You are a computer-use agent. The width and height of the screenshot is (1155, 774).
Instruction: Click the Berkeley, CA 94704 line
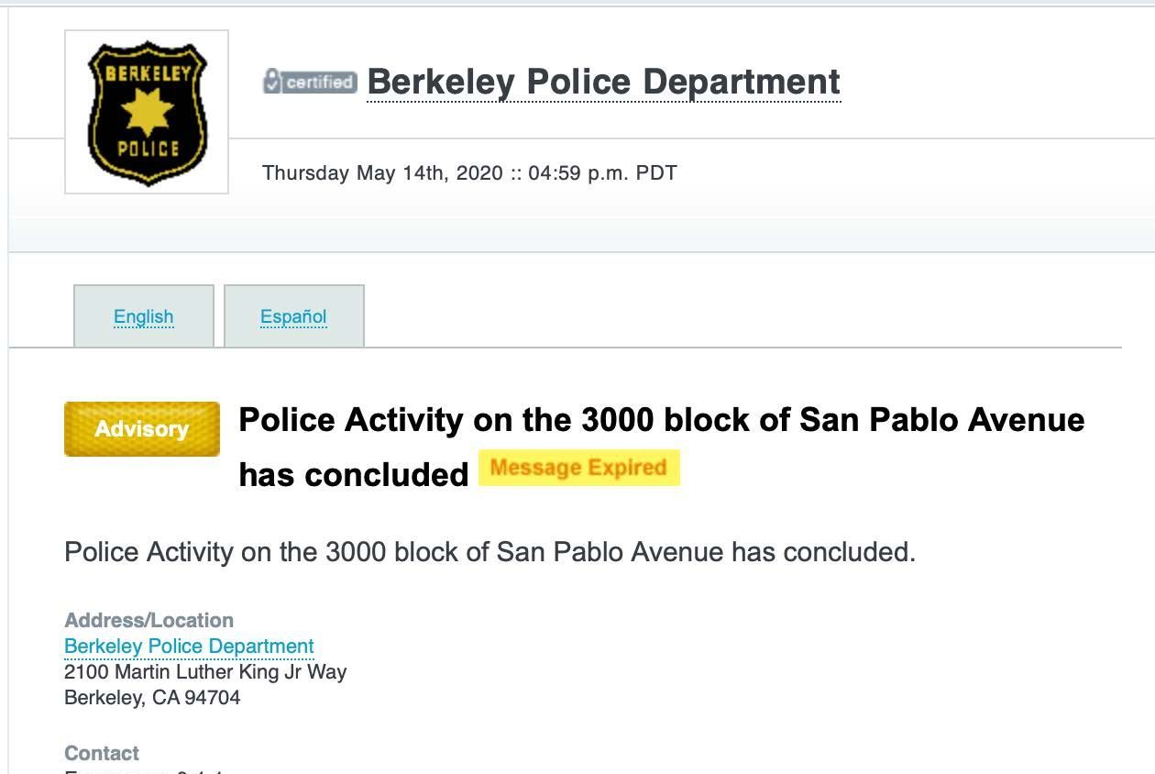click(152, 698)
